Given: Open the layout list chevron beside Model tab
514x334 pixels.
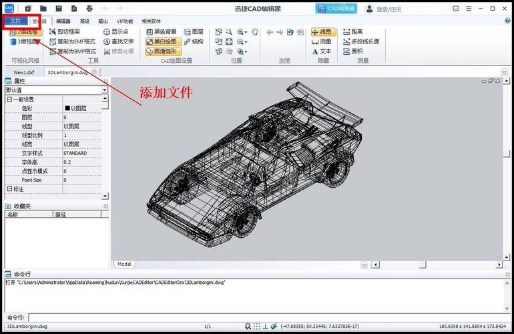Looking at the screenshot, I should coord(364,265).
